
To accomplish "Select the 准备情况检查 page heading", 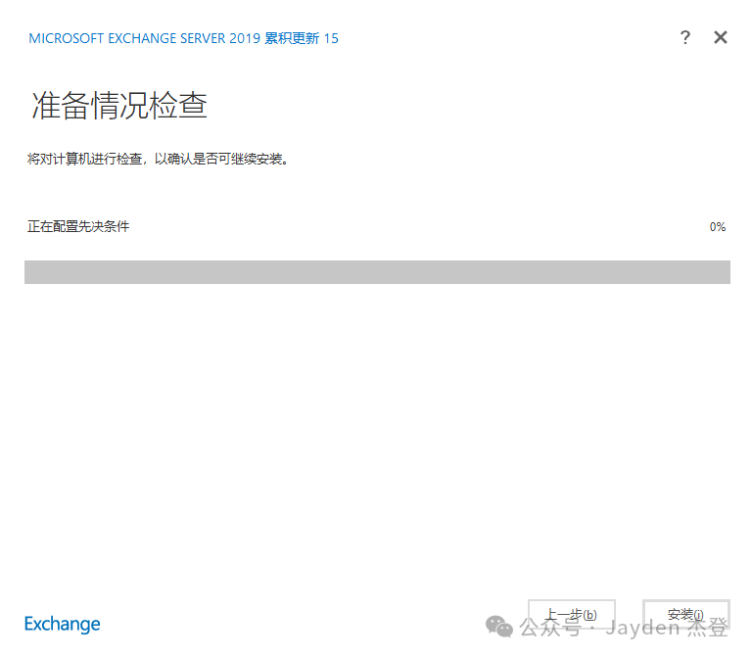I will click(x=119, y=106).
